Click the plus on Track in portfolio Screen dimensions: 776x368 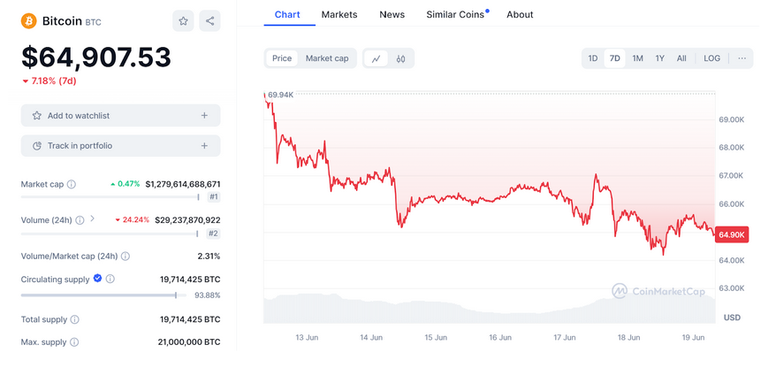[x=204, y=146]
